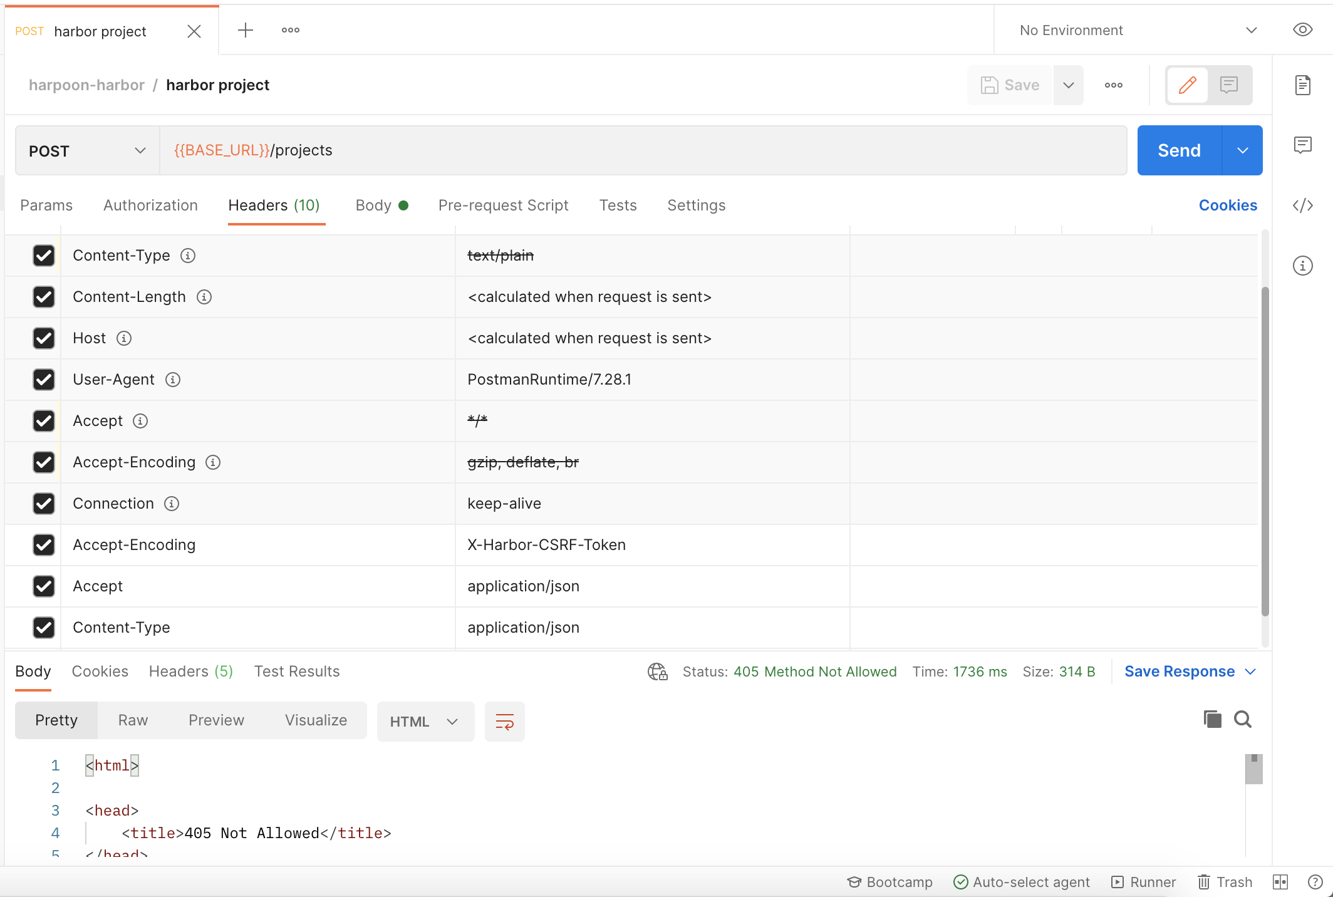This screenshot has height=897, width=1333.
Task: Open the code snippet icon
Action: tap(1302, 205)
